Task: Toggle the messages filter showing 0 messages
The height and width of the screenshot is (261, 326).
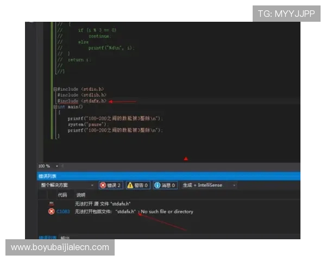Action: tap(165, 185)
